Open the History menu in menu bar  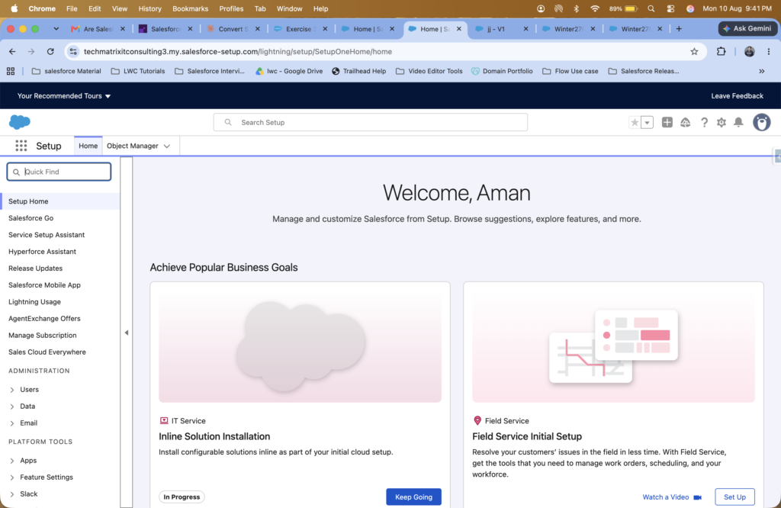149,8
